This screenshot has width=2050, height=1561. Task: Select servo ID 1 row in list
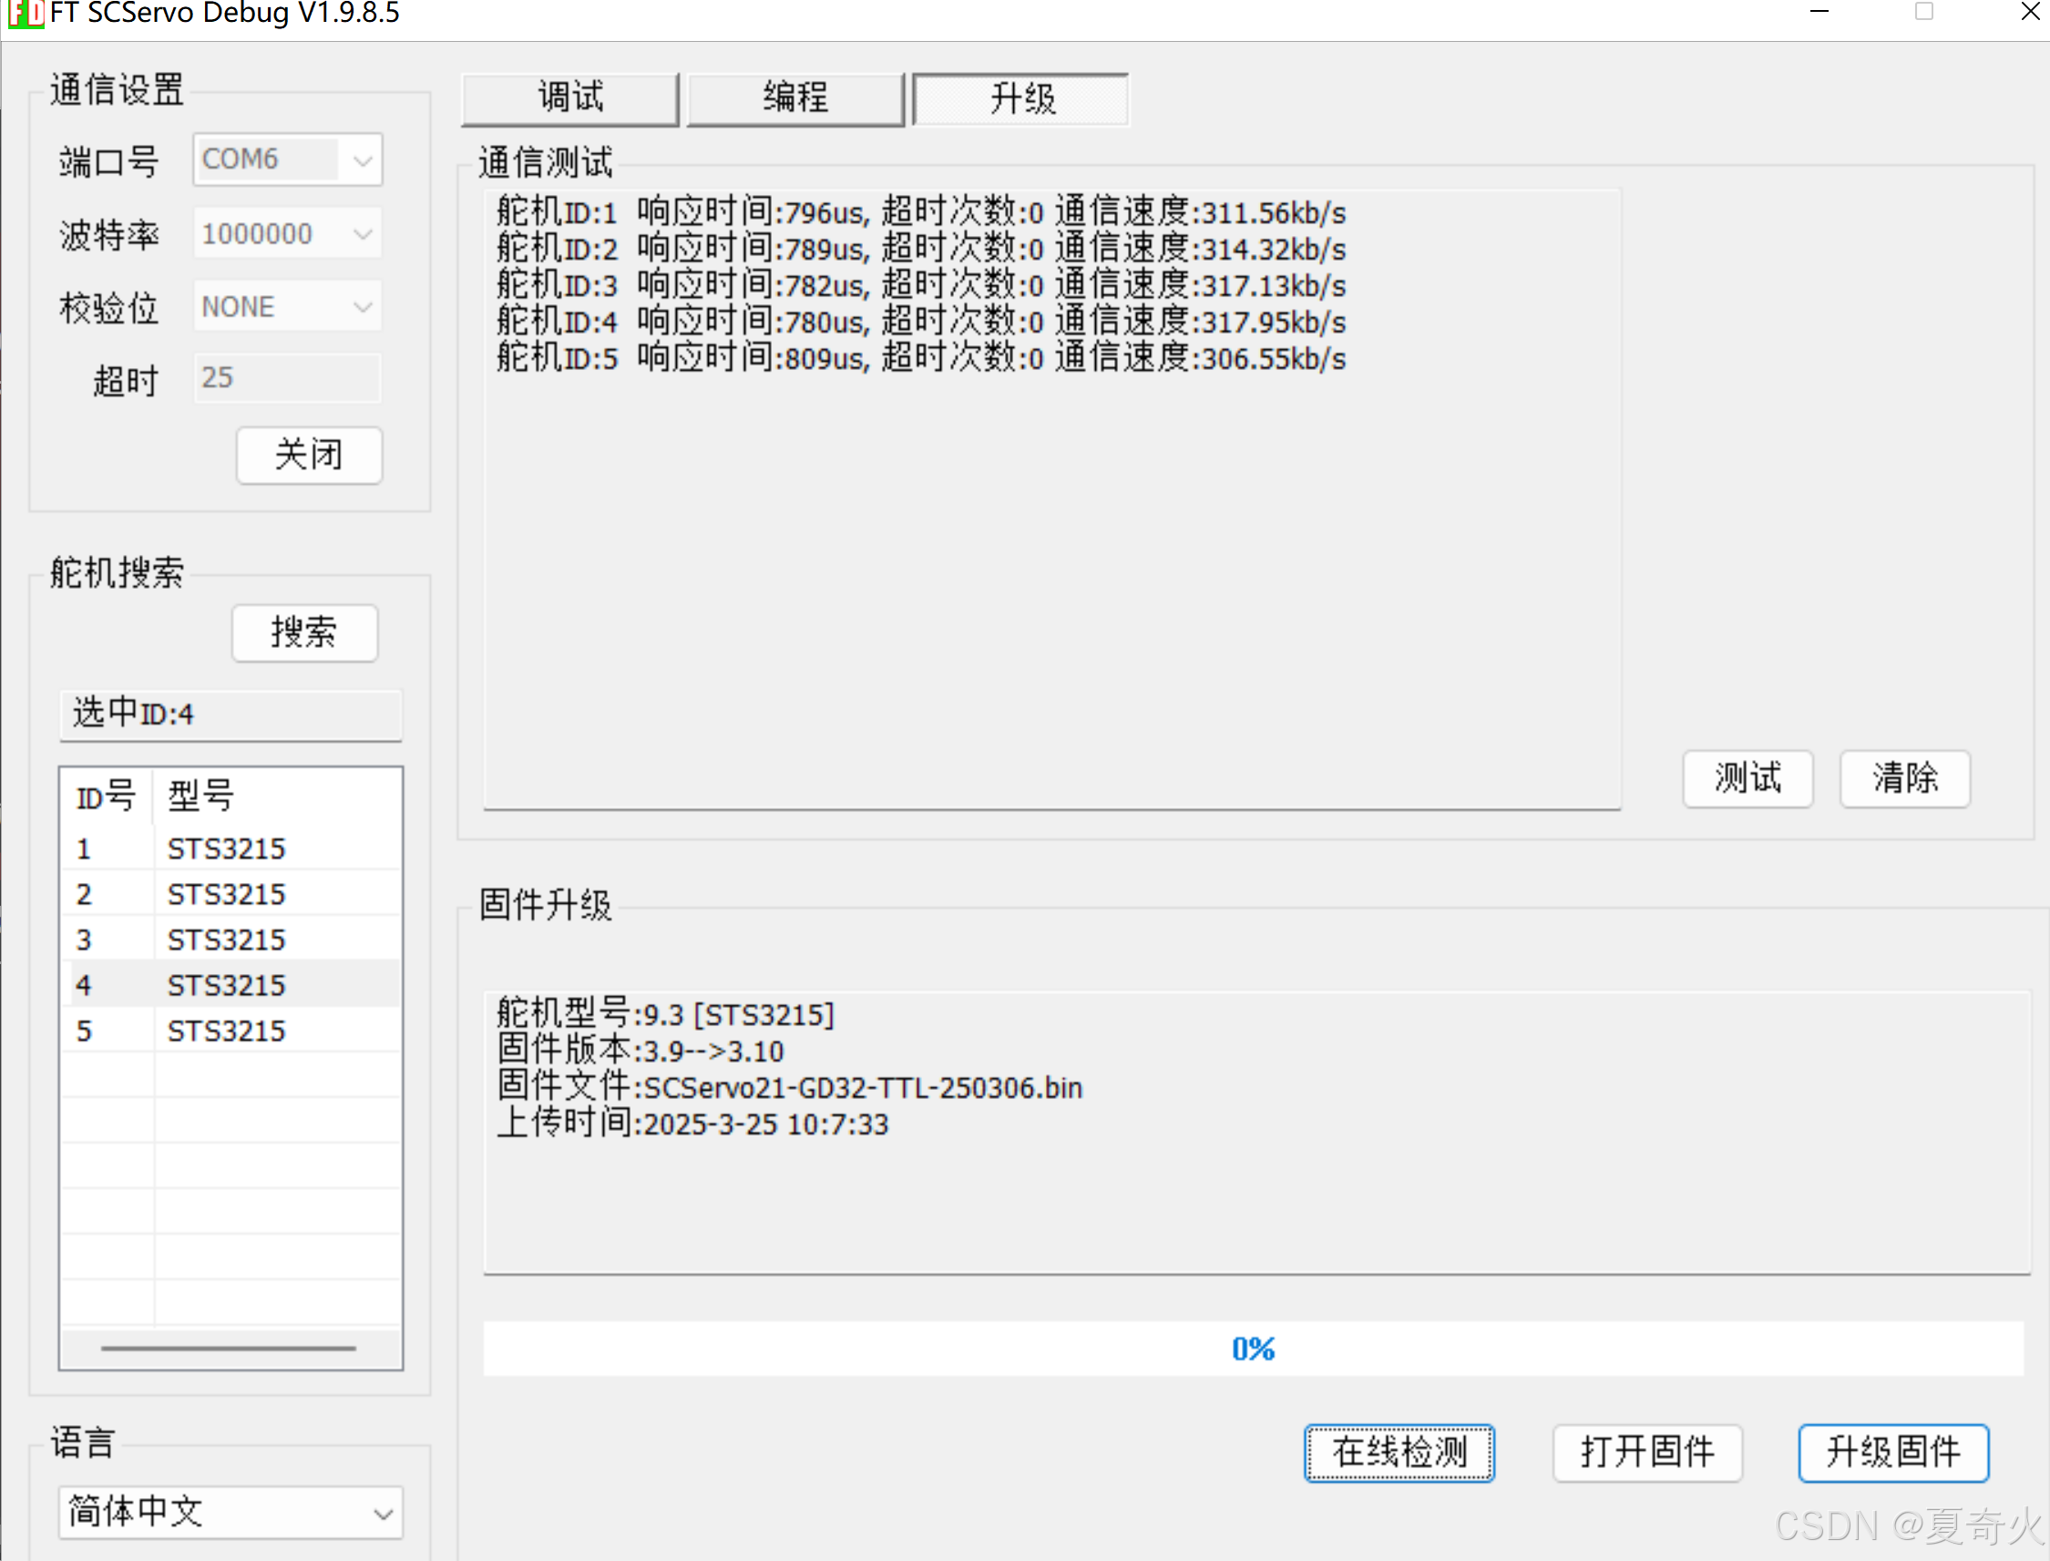tap(230, 848)
